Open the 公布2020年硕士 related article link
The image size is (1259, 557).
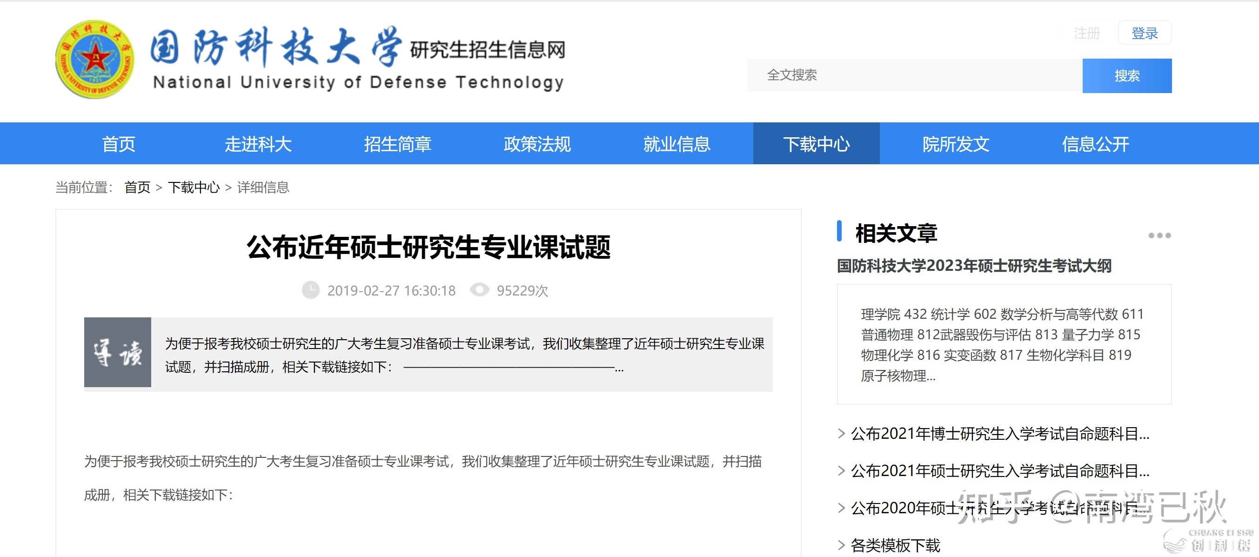coord(1000,508)
